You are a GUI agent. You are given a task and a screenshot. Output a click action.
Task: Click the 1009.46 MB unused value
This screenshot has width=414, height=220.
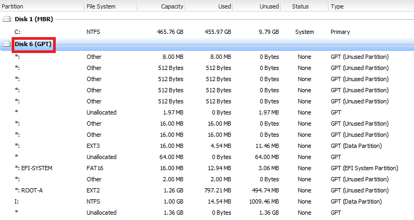[264, 201]
